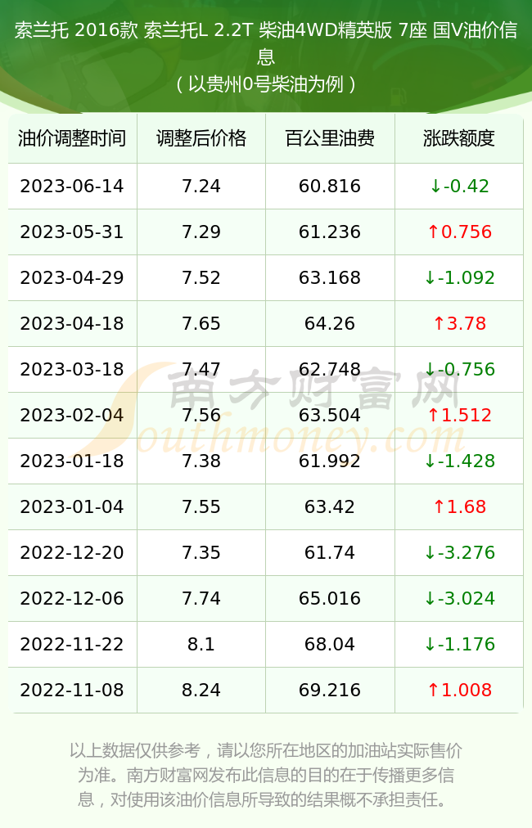The width and height of the screenshot is (532, 828).
Task: Click the down arrow -3.276 change value
Action: (x=459, y=553)
